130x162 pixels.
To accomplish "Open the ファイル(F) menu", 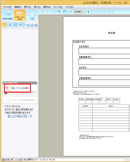I will pyautogui.click(x=7, y=7).
